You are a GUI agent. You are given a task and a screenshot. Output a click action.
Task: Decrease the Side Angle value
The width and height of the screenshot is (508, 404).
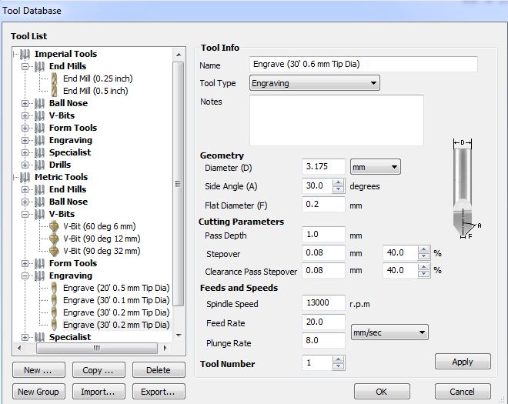tap(338, 189)
